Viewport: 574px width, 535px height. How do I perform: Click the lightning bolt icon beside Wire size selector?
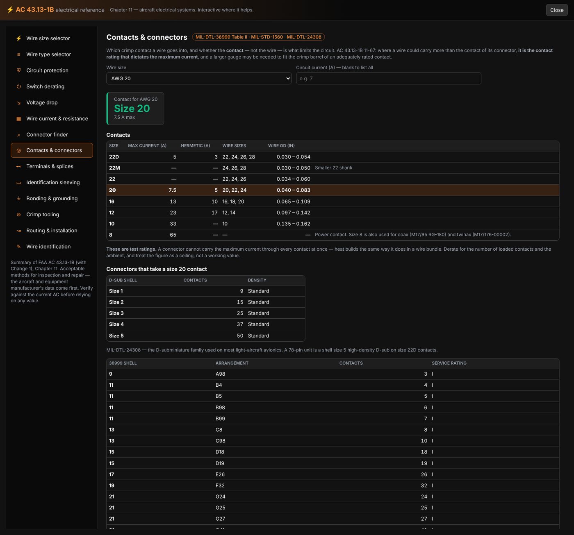[x=18, y=39]
